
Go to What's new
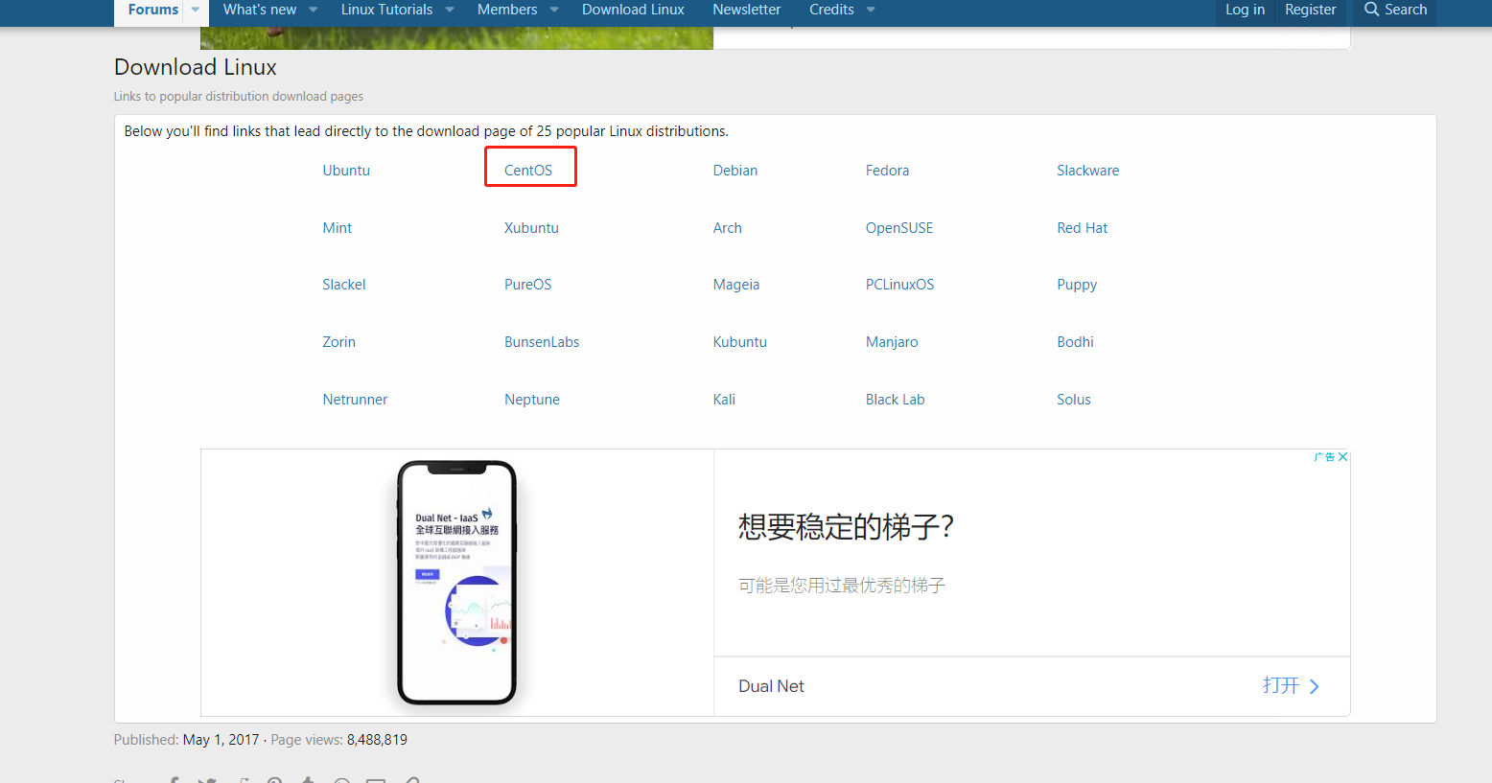(x=260, y=10)
